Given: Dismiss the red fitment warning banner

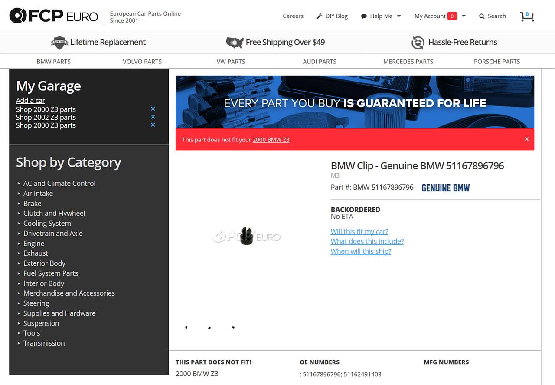Looking at the screenshot, I should pos(526,139).
